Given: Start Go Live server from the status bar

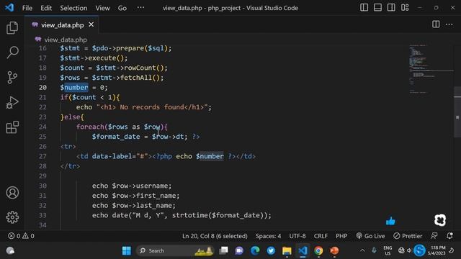Looking at the screenshot, I should (370, 236).
